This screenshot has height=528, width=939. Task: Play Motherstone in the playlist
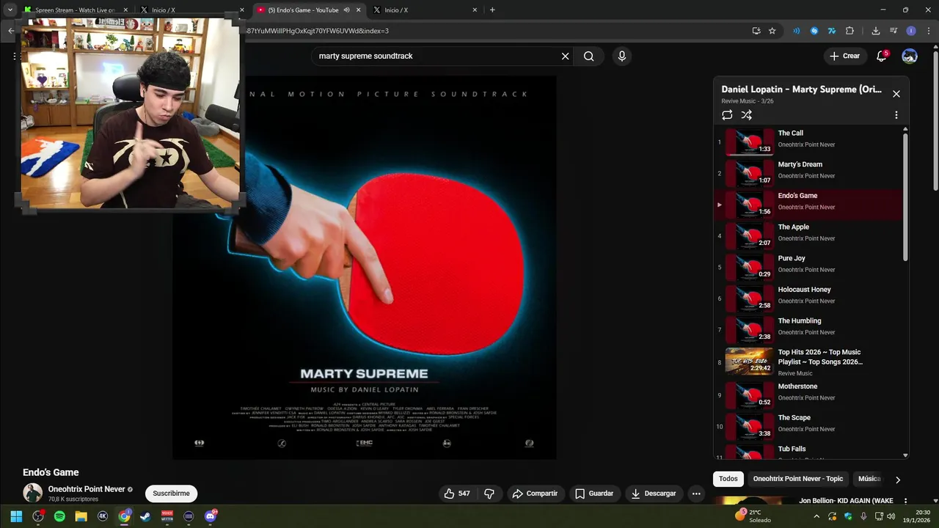click(808, 395)
